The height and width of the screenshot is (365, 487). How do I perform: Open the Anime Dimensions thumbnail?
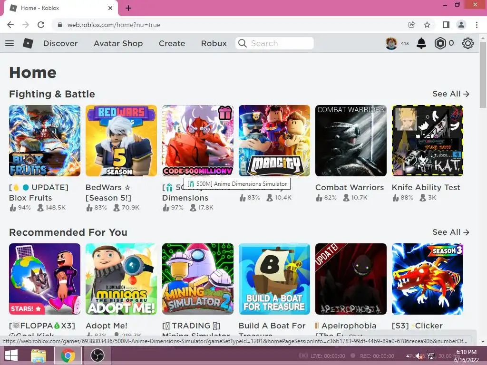click(x=198, y=141)
